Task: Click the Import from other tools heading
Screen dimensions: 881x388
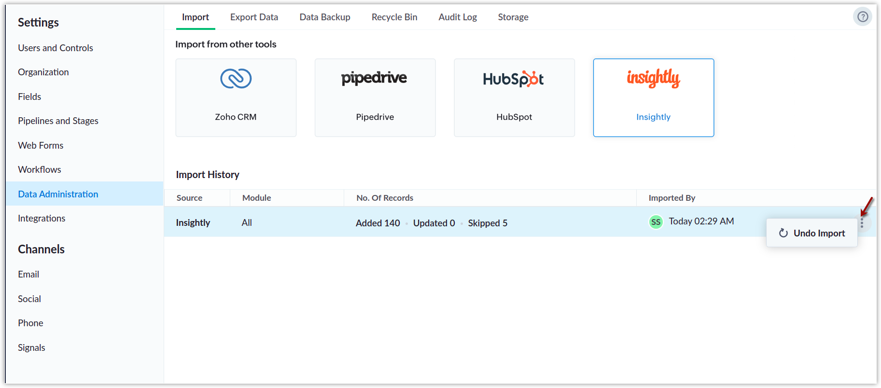Action: (x=225, y=44)
